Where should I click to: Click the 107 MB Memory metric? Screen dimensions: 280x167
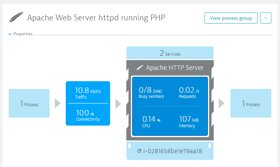[189, 122]
